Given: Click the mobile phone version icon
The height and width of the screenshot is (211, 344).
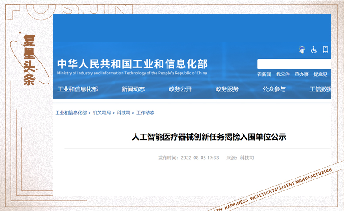Looking at the screenshot, I should pyautogui.click(x=326, y=50).
